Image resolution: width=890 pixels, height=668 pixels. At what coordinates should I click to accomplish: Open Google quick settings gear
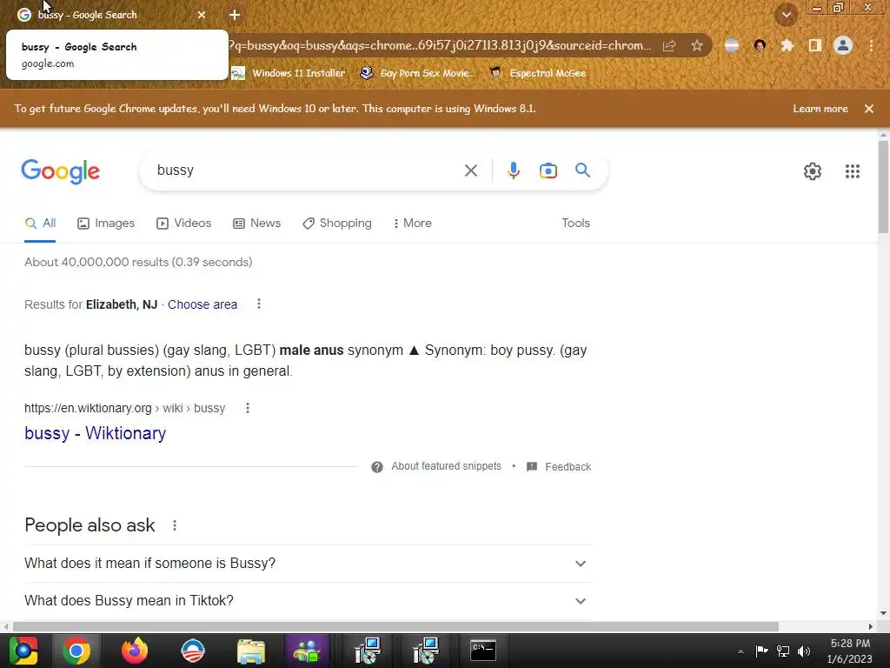(813, 171)
